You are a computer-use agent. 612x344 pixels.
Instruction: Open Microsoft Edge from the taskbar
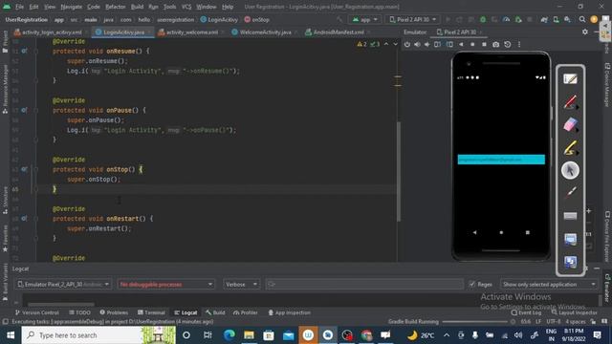229,335
